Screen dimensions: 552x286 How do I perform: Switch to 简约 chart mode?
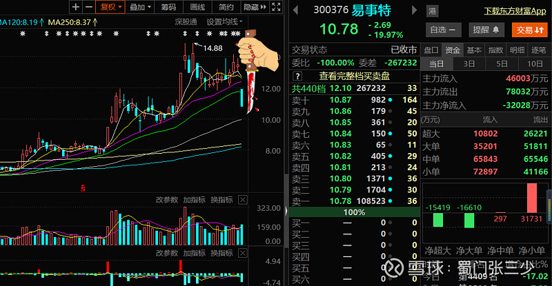[x=226, y=7]
